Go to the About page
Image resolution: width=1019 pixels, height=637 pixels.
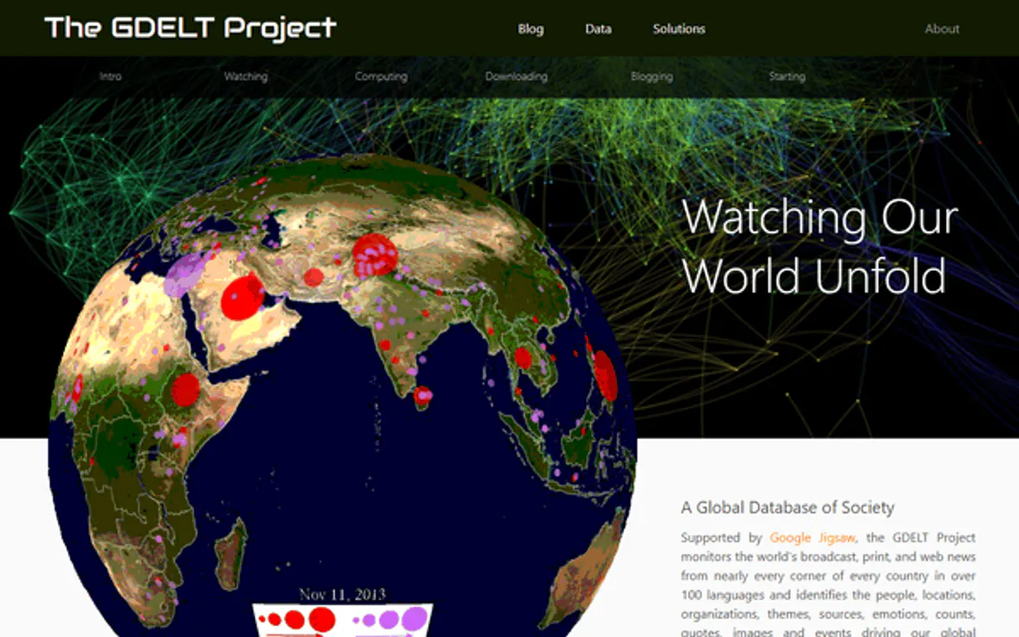942,28
